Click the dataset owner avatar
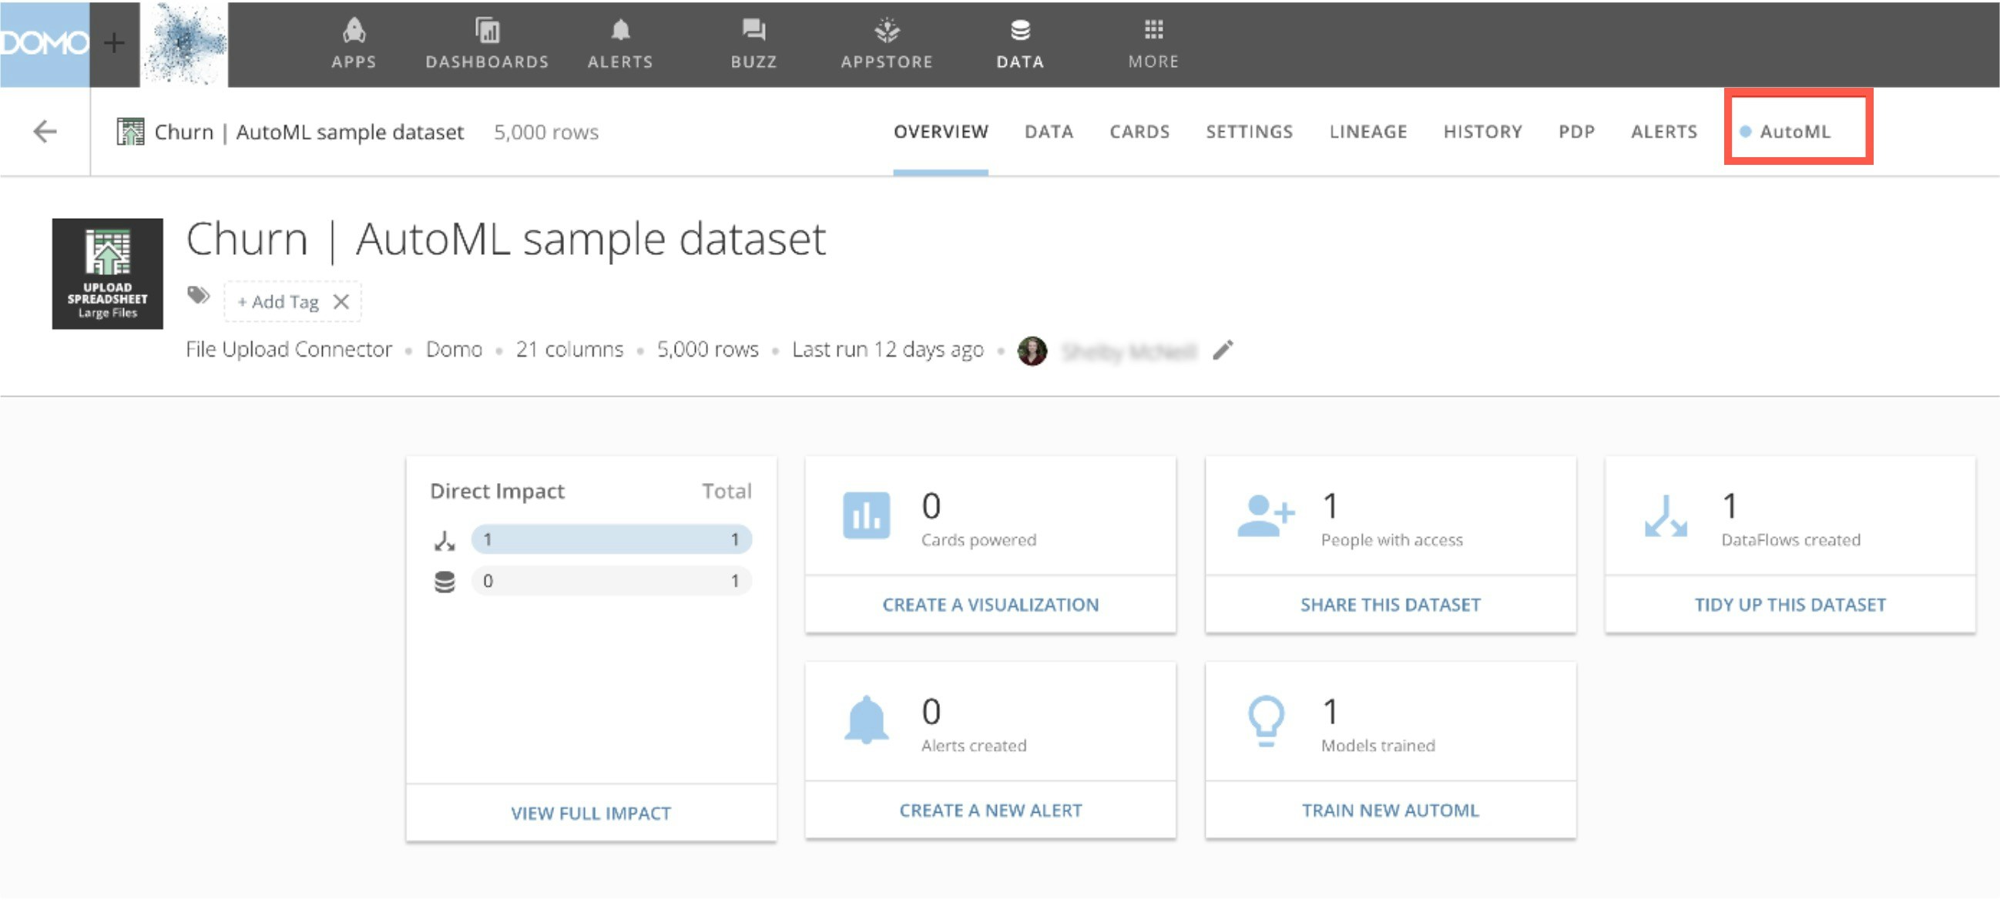The image size is (2000, 906). tap(1032, 351)
